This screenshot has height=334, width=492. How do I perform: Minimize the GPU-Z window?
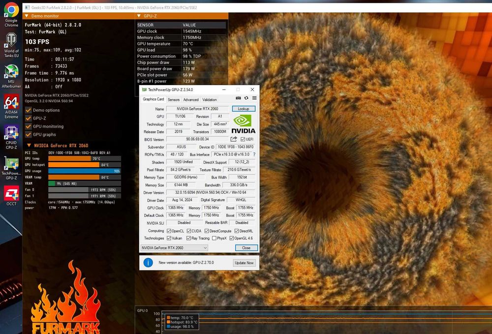[x=224, y=90]
